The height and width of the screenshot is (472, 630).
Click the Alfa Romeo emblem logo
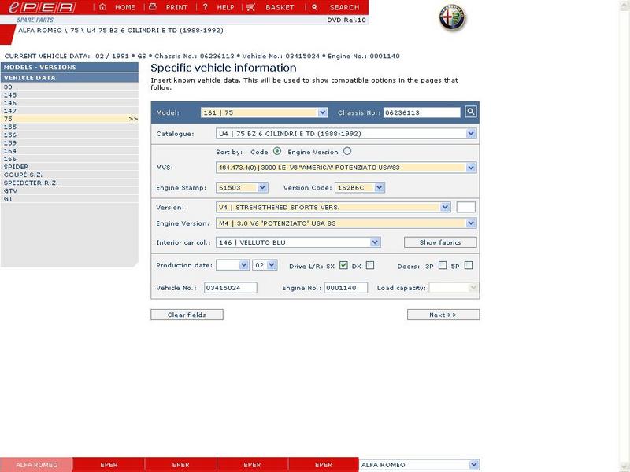point(452,18)
